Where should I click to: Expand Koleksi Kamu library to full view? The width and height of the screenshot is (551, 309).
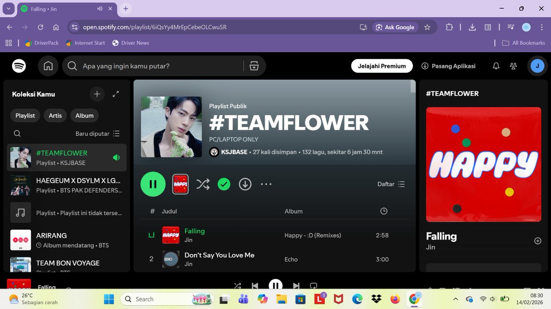[x=116, y=94]
